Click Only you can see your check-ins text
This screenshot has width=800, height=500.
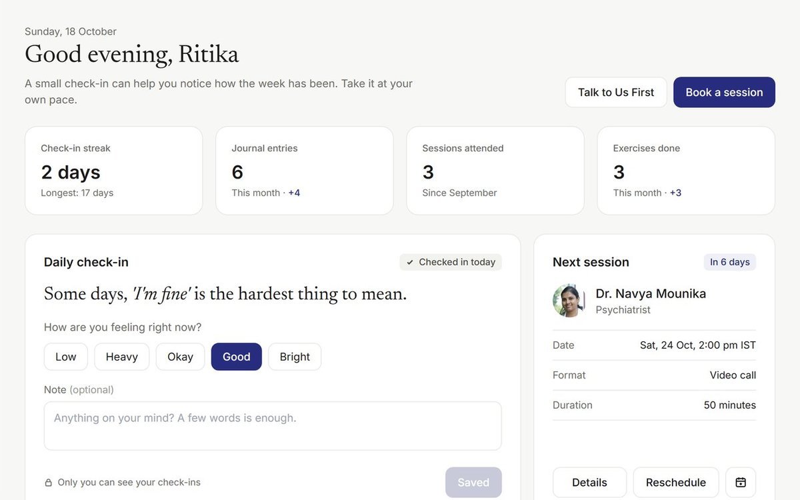[x=129, y=483]
